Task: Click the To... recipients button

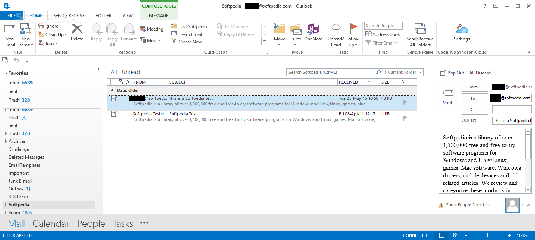Action: [x=474, y=98]
